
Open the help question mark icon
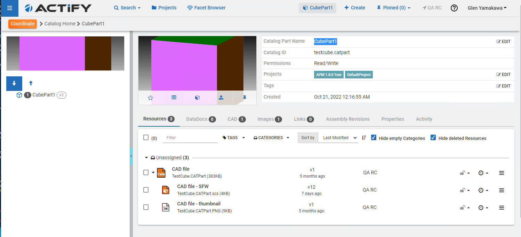454,8
